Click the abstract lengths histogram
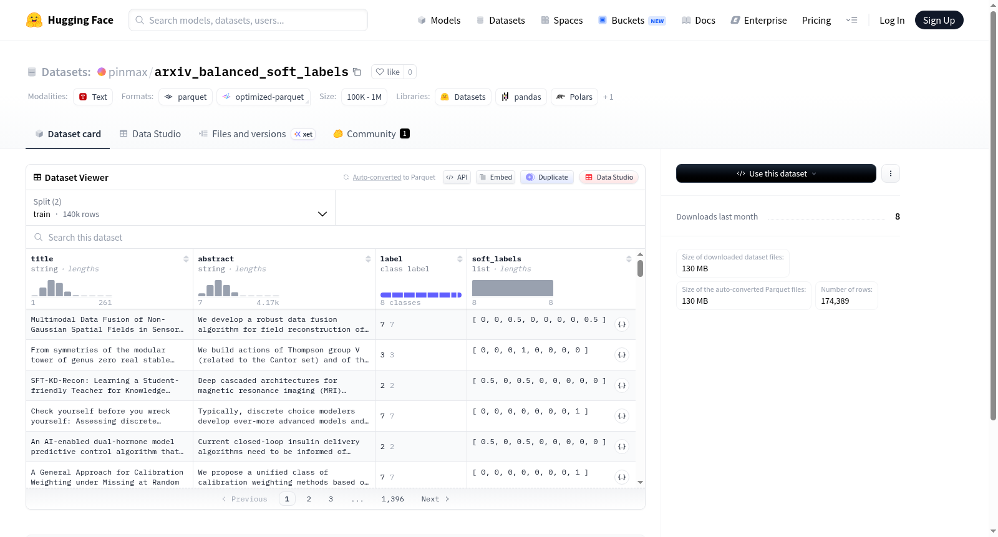 tap(239, 288)
